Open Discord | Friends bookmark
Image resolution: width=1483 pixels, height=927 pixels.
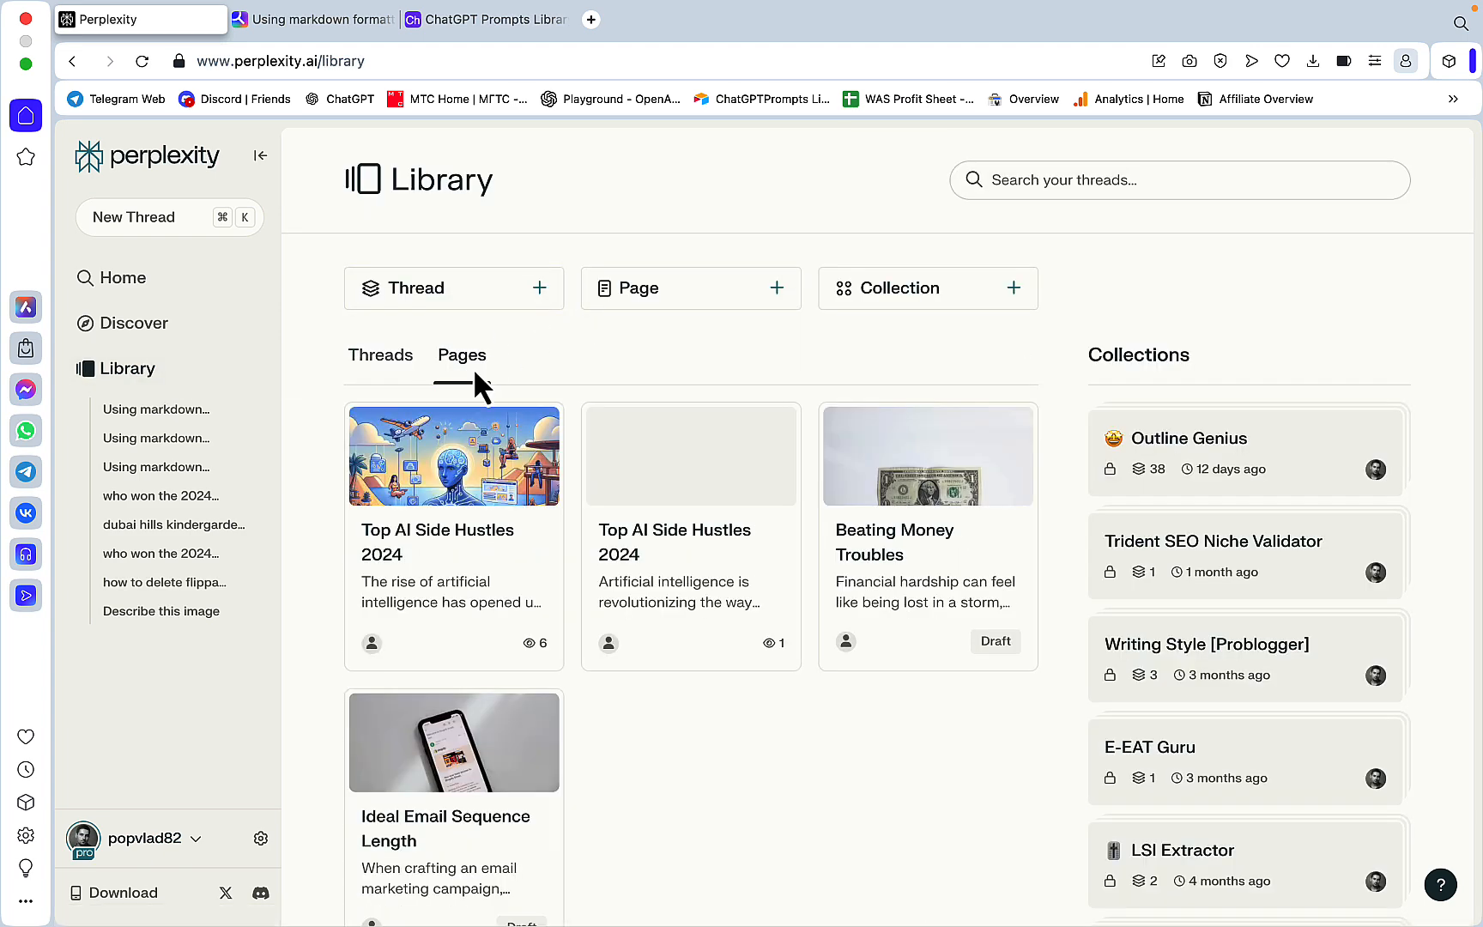[234, 99]
